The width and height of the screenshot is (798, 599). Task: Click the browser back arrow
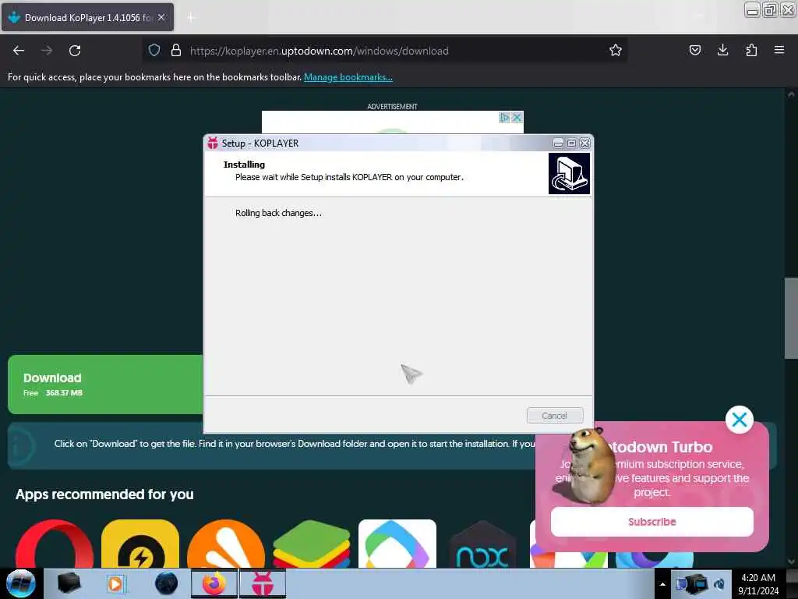click(x=19, y=51)
